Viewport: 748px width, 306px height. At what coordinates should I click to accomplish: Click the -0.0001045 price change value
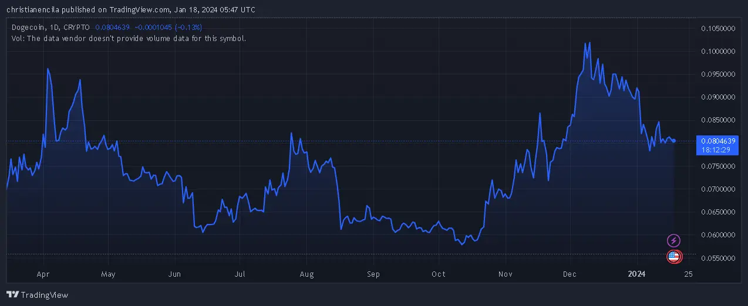(x=154, y=28)
